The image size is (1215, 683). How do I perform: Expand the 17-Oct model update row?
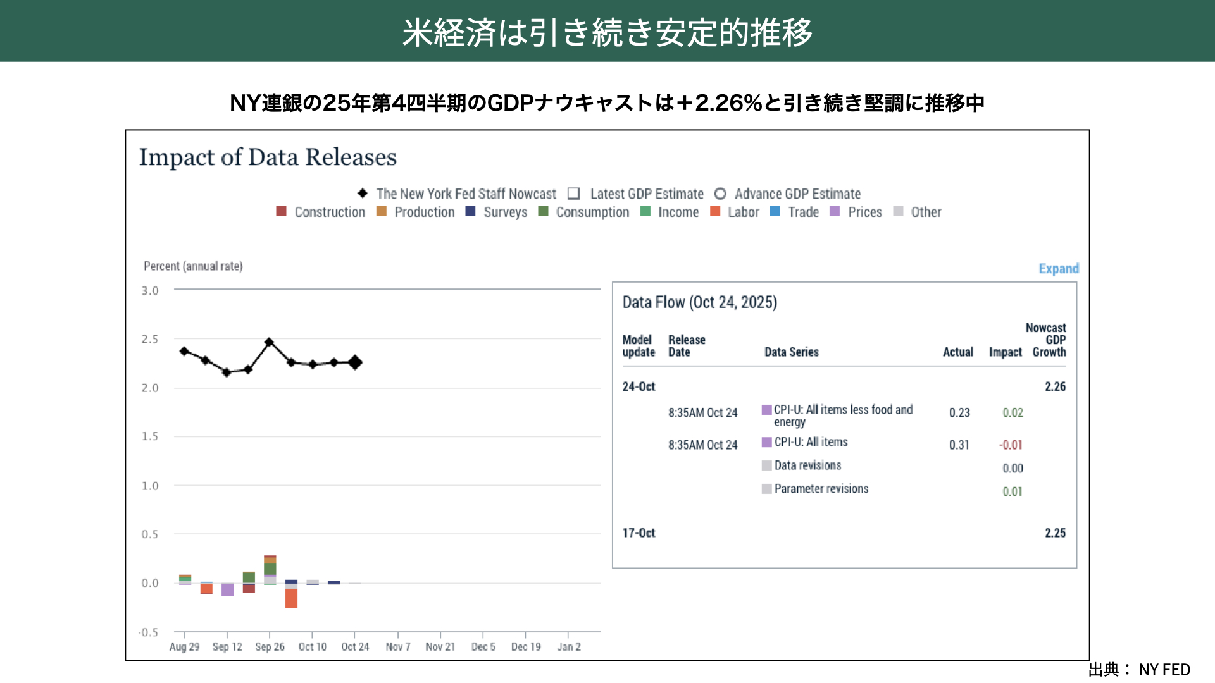pos(639,533)
